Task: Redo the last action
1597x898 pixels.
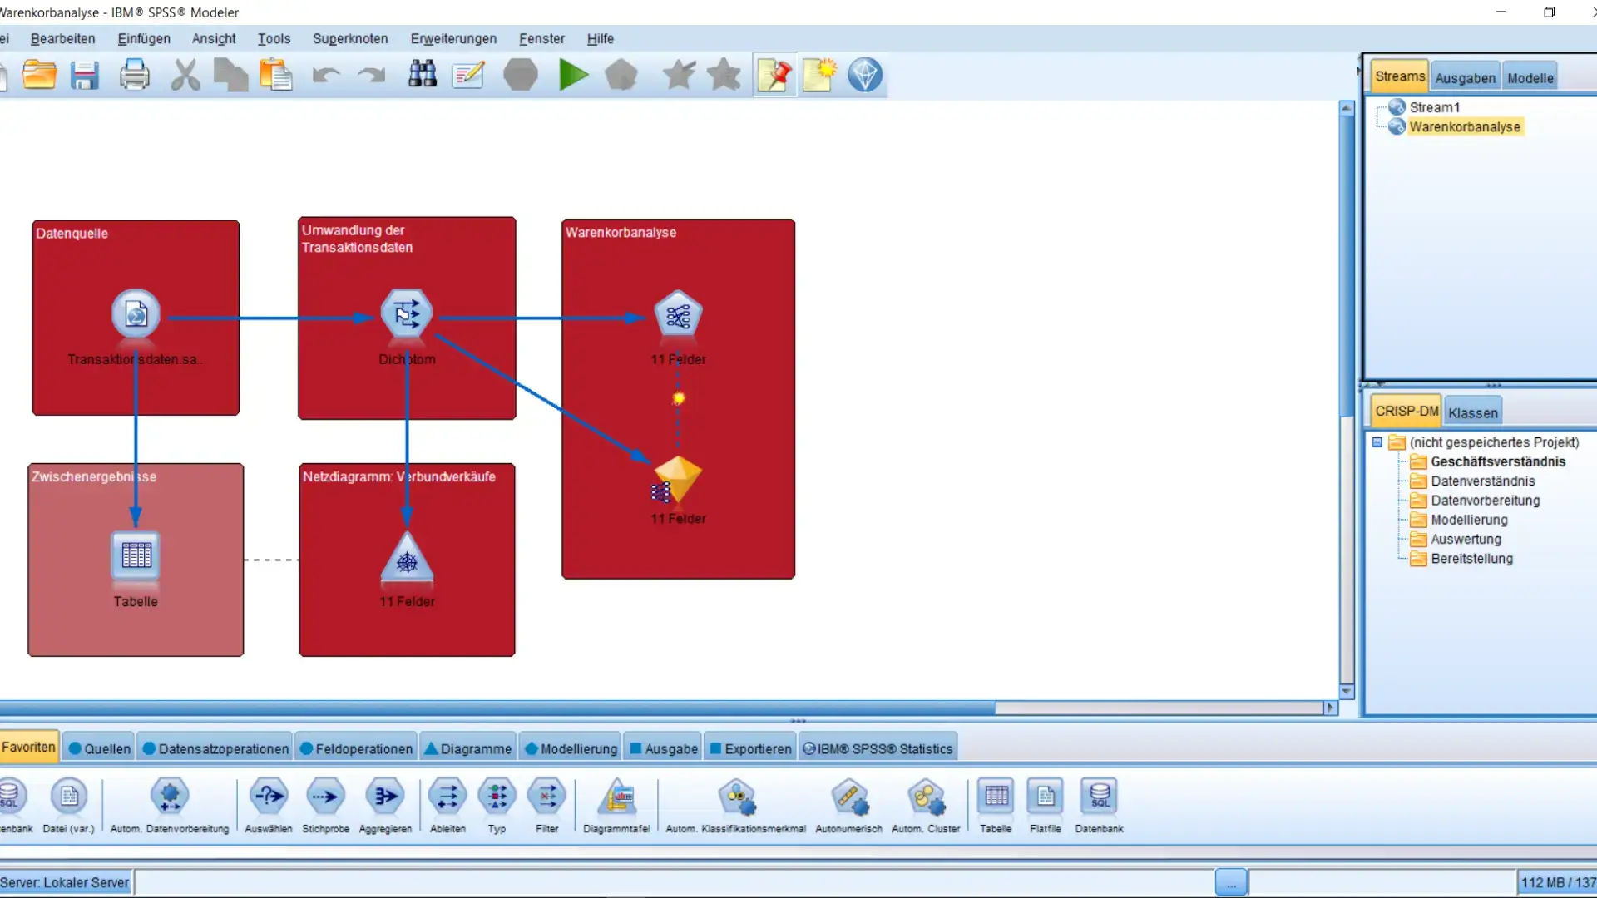Action: pos(371,75)
